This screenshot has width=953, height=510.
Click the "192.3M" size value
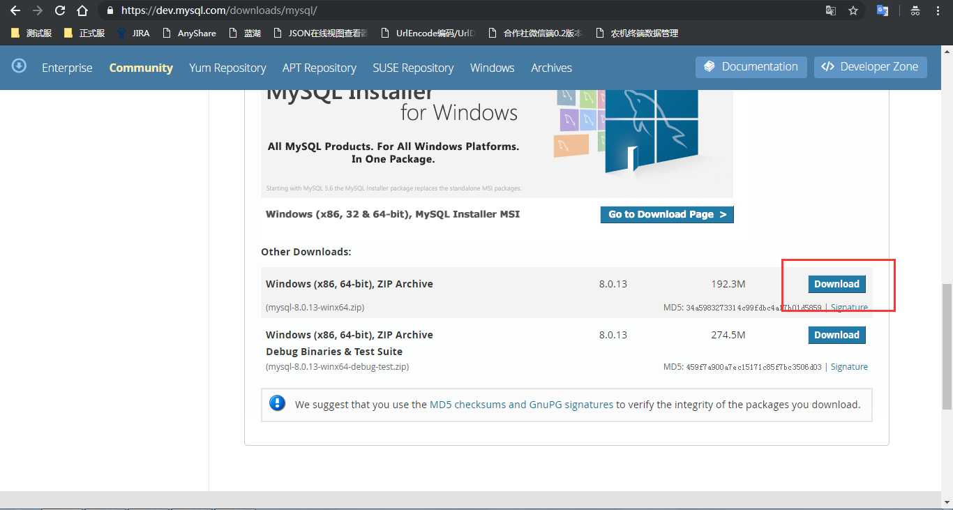coord(728,284)
